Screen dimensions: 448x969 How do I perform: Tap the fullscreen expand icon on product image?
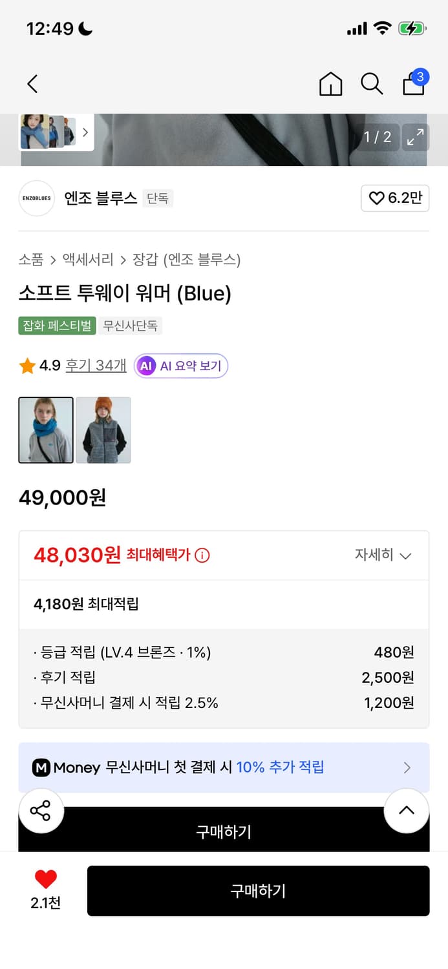(416, 137)
